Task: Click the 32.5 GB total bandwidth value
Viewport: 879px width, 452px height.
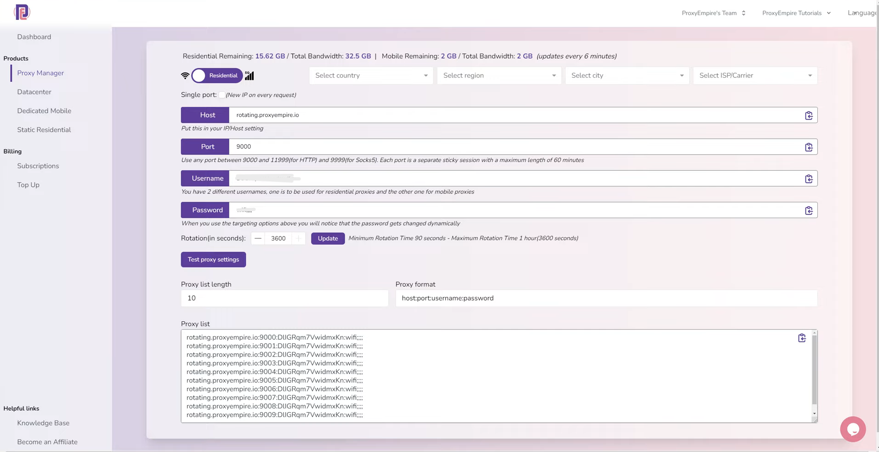Action: [358, 56]
